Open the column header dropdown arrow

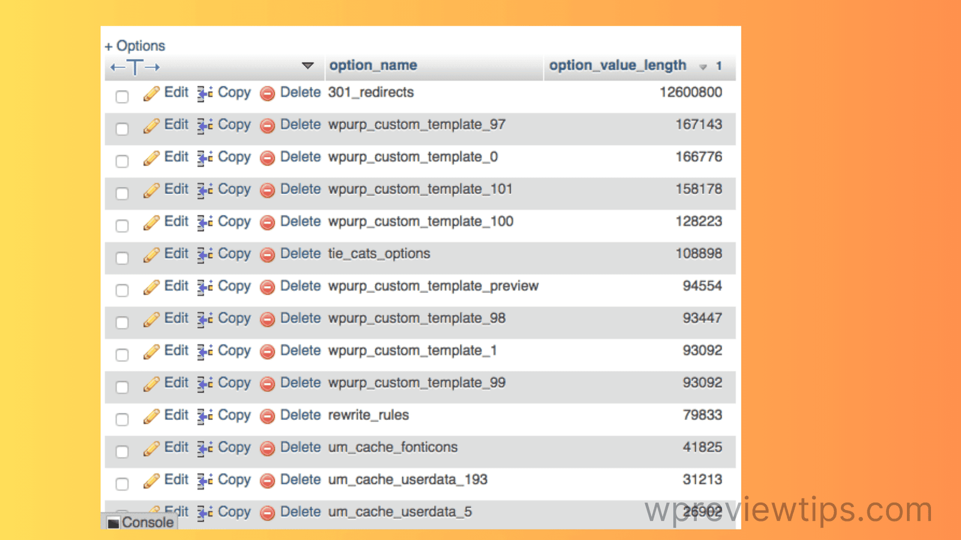coord(308,66)
